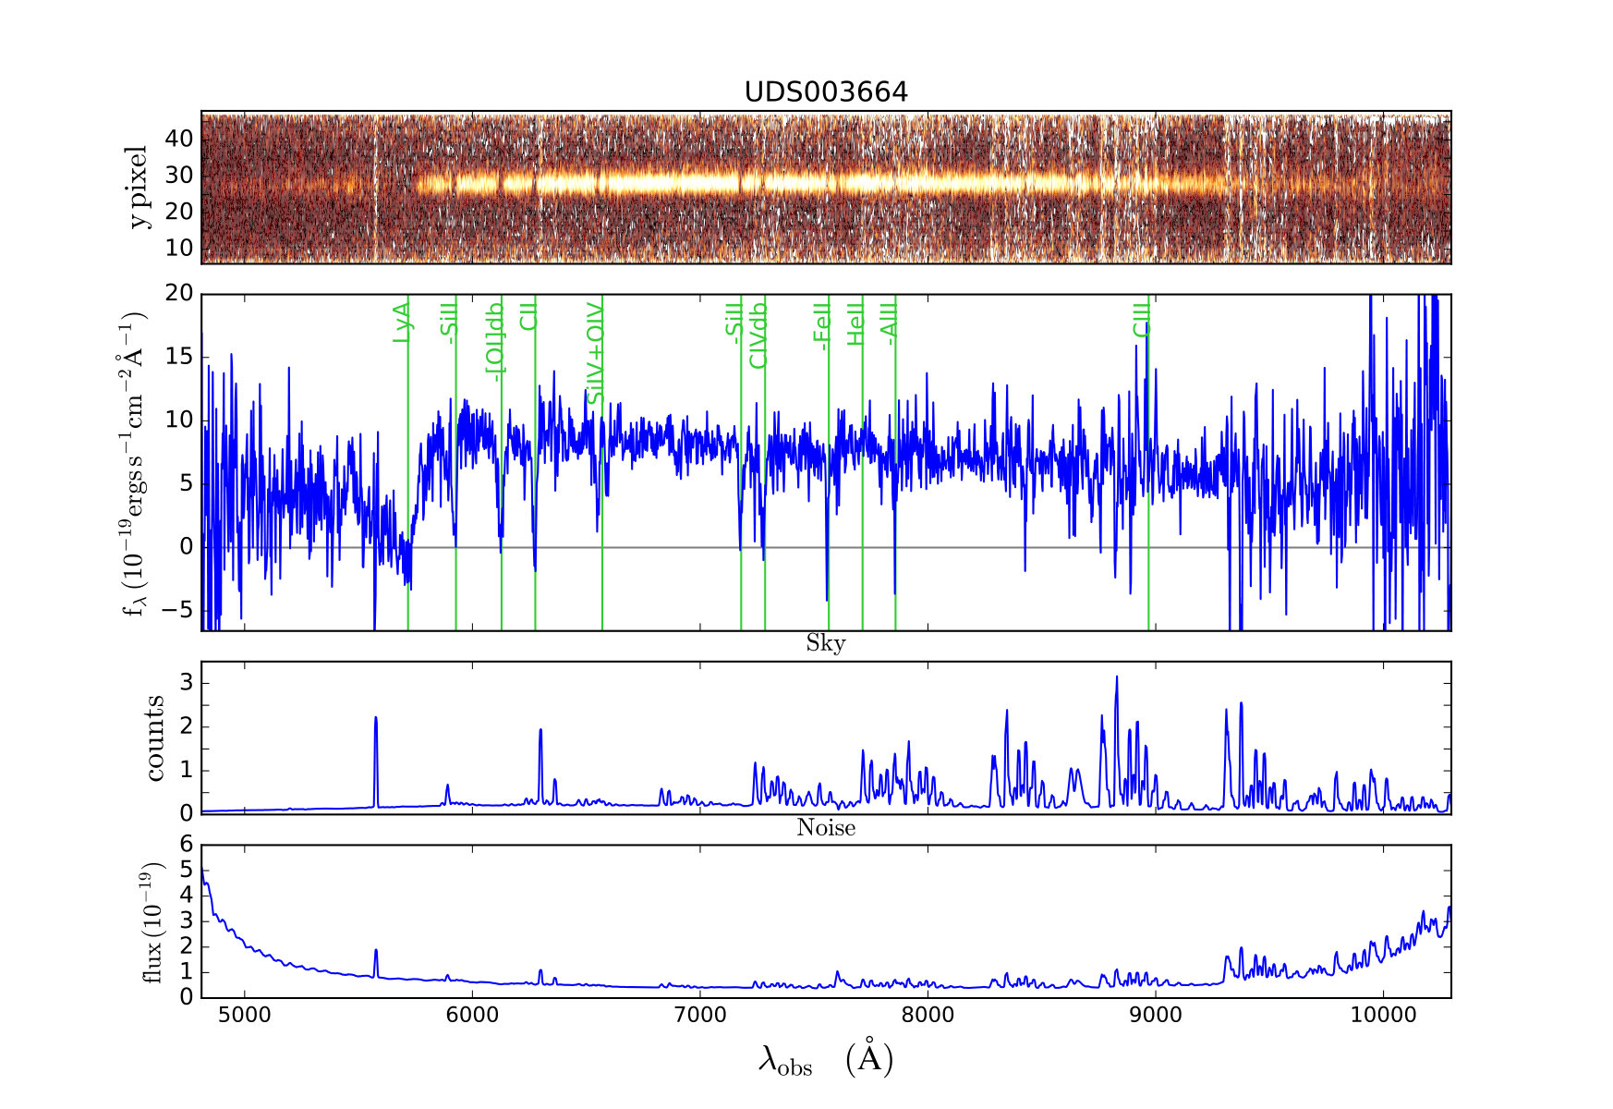Click the 9000 x-axis tick label

click(1156, 1015)
